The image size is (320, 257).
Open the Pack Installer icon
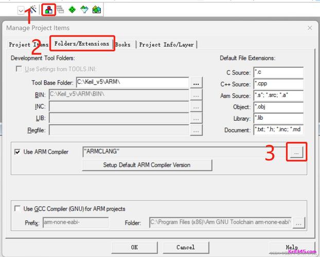point(96,9)
